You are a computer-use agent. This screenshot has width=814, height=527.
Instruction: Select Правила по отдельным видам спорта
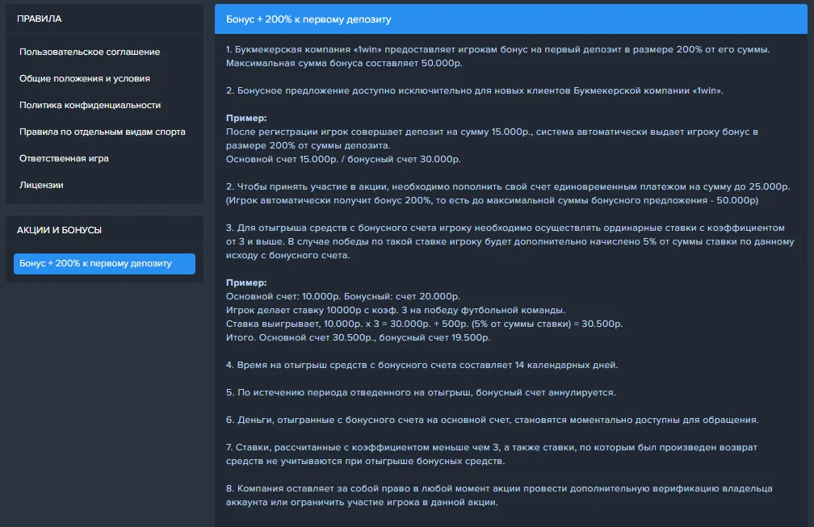point(103,132)
